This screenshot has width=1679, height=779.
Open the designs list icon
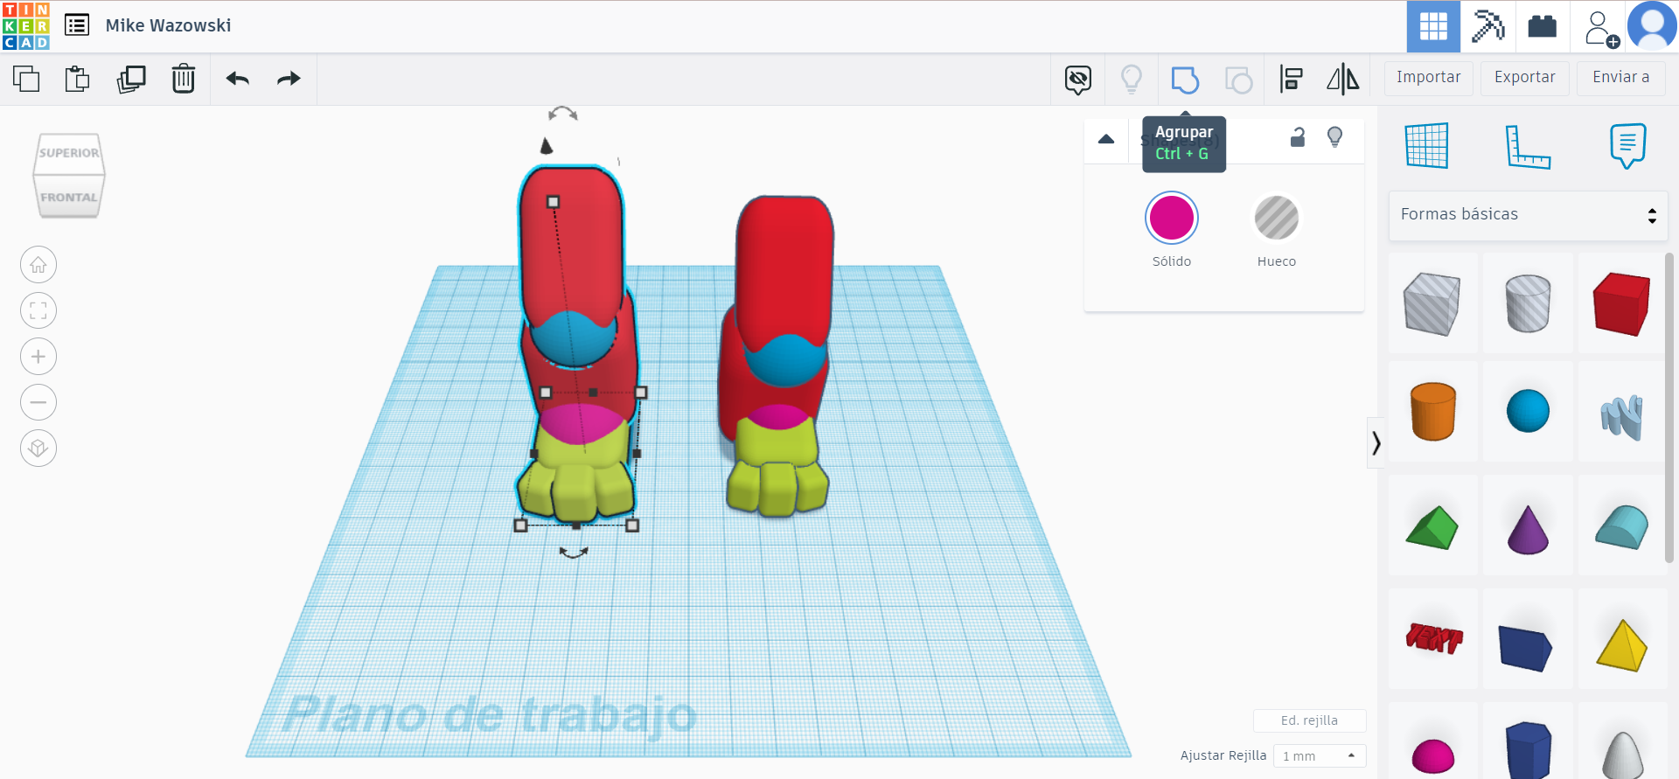pos(77,25)
